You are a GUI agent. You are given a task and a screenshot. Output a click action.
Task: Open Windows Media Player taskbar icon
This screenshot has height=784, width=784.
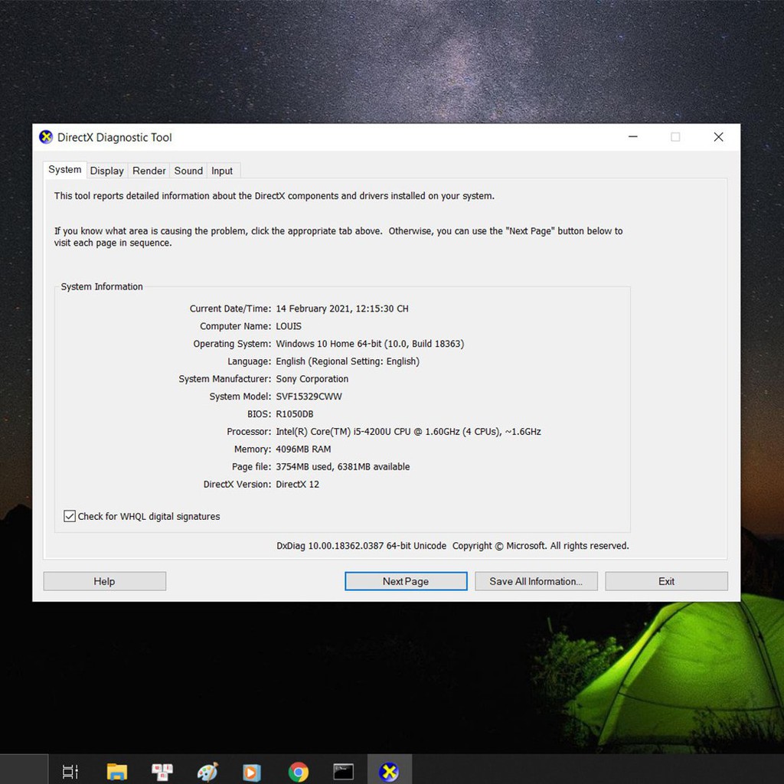click(251, 772)
